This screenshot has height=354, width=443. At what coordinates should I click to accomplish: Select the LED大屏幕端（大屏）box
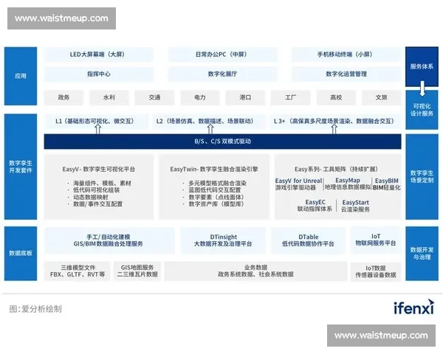(99, 54)
